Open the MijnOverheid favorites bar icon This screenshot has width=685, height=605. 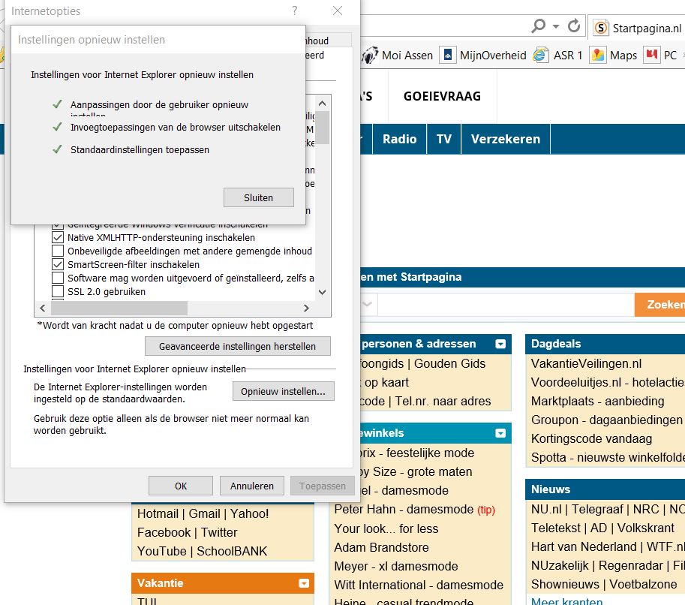[x=447, y=55]
